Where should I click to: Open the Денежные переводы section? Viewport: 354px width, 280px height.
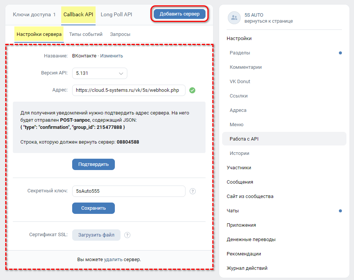251,240
